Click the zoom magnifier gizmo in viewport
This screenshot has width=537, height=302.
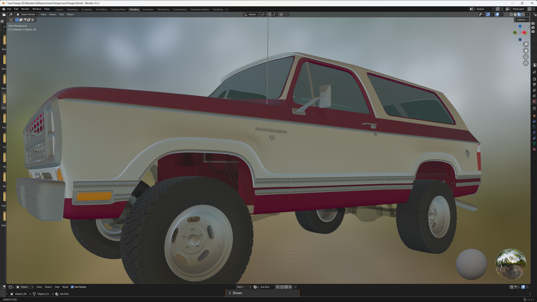(525, 44)
